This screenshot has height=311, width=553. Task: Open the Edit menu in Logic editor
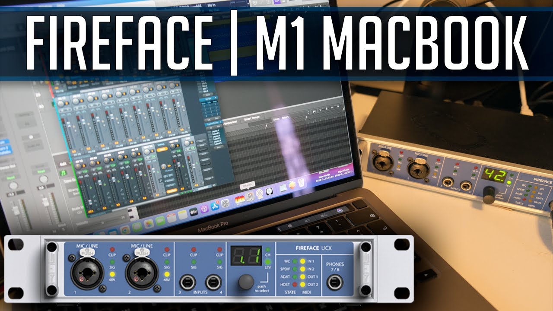coord(63,164)
